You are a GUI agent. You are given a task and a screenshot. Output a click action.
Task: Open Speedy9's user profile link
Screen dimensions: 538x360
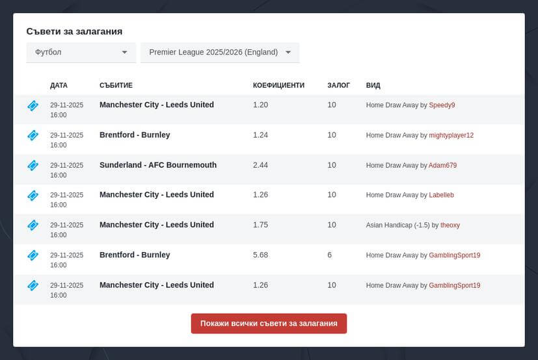pyautogui.click(x=442, y=105)
